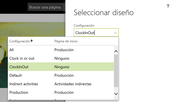Select the All configuration row

pos(61,50)
